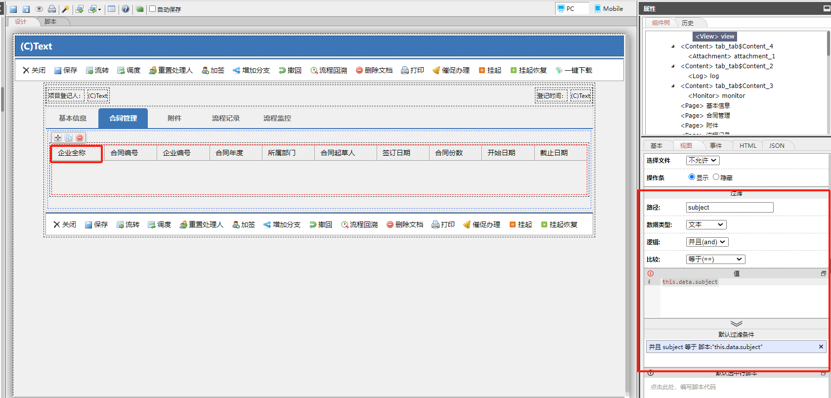Viewport: 831px width, 398px height.
Task: Open the export icon's dropdown arrow in the toolbar
Action: 99,9
